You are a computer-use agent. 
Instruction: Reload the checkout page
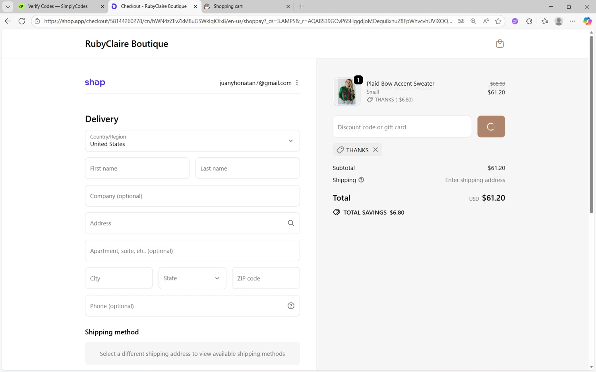click(22, 21)
